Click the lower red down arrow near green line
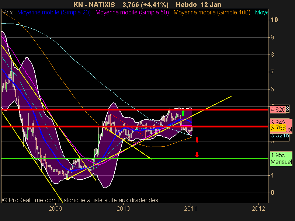The height and width of the screenshot is (221, 295). pyautogui.click(x=197, y=155)
